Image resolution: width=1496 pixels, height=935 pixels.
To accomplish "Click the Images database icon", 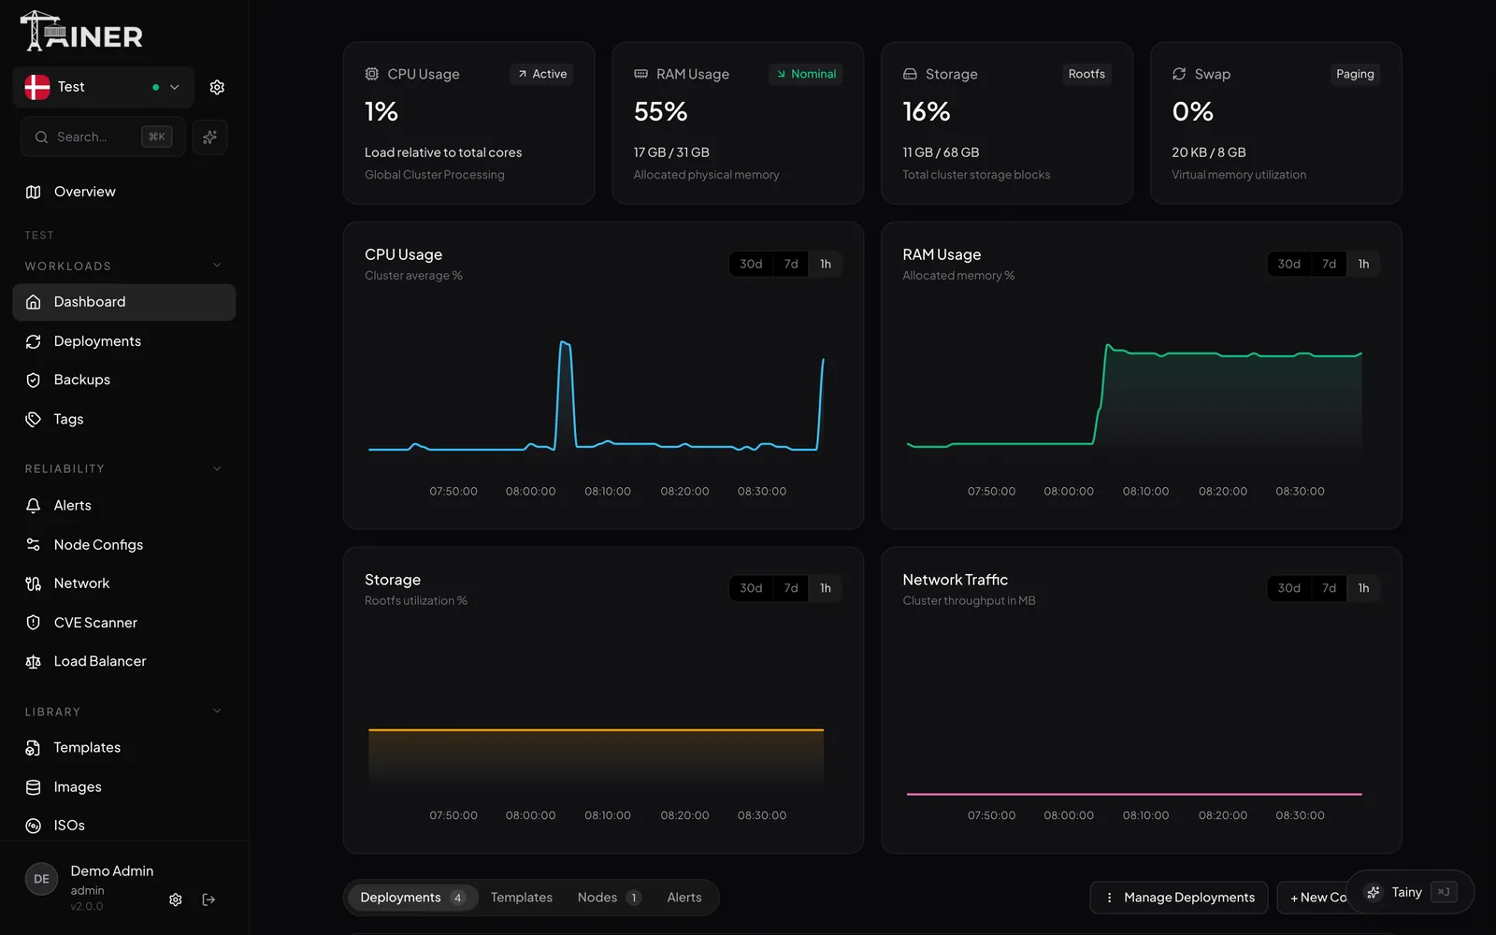I will point(34,787).
